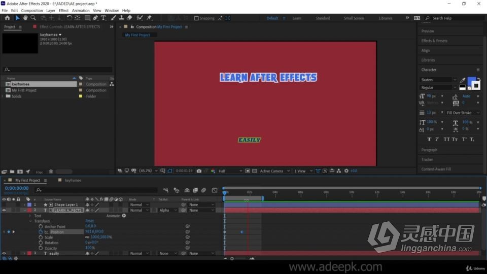This screenshot has height=274, width=487.
Task: Open the Composition menu
Action: point(32,11)
